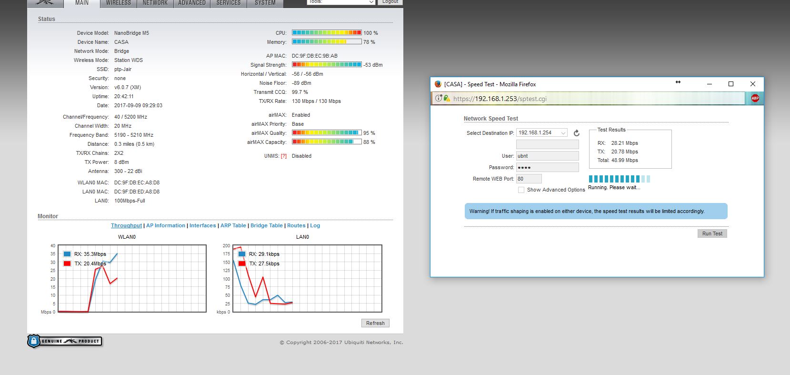This screenshot has height=375, width=790.
Task: Select the TX result '20.78 Mbps'
Action: (x=625, y=152)
